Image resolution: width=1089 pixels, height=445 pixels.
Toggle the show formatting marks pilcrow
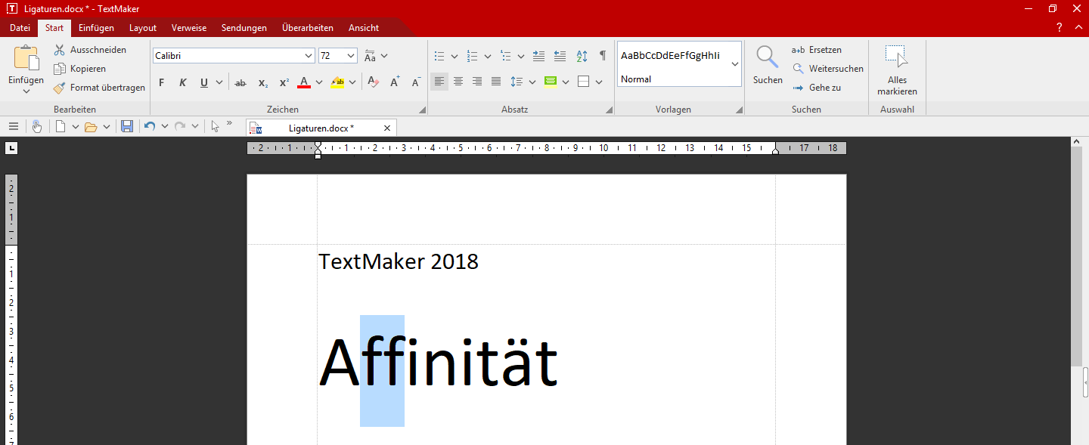tap(603, 56)
